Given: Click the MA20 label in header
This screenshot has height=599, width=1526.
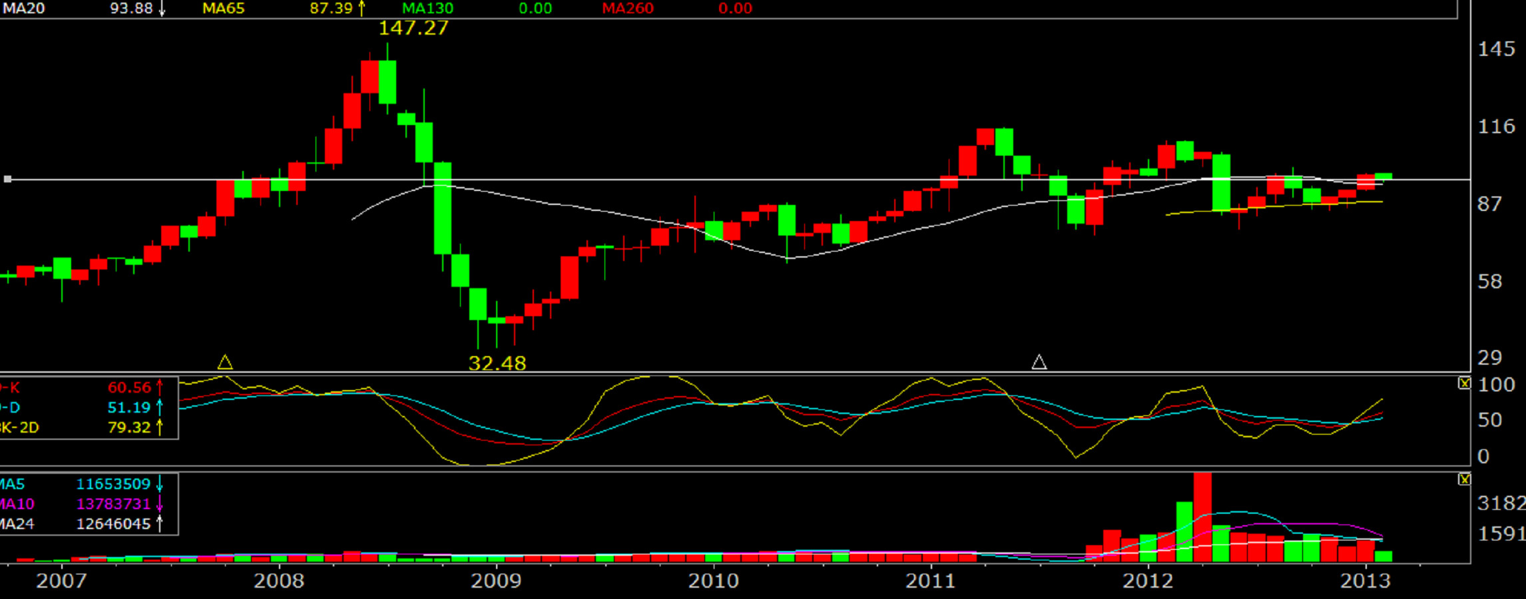Looking at the screenshot, I should 24,9.
